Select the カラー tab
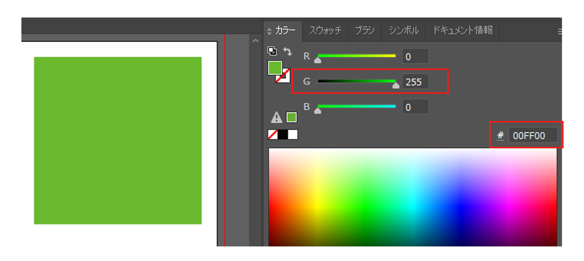Image resolution: width=584 pixels, height=261 pixels. pyautogui.click(x=282, y=31)
